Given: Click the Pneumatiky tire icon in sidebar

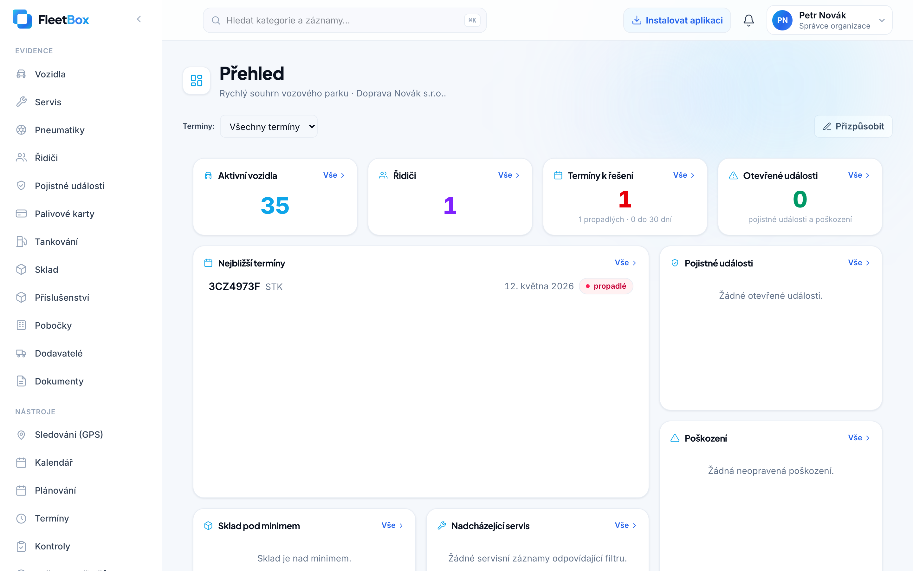Looking at the screenshot, I should tap(21, 130).
